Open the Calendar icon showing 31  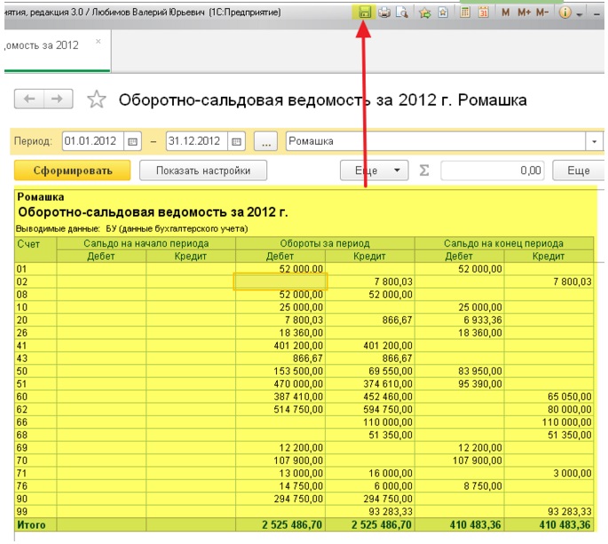tap(483, 12)
